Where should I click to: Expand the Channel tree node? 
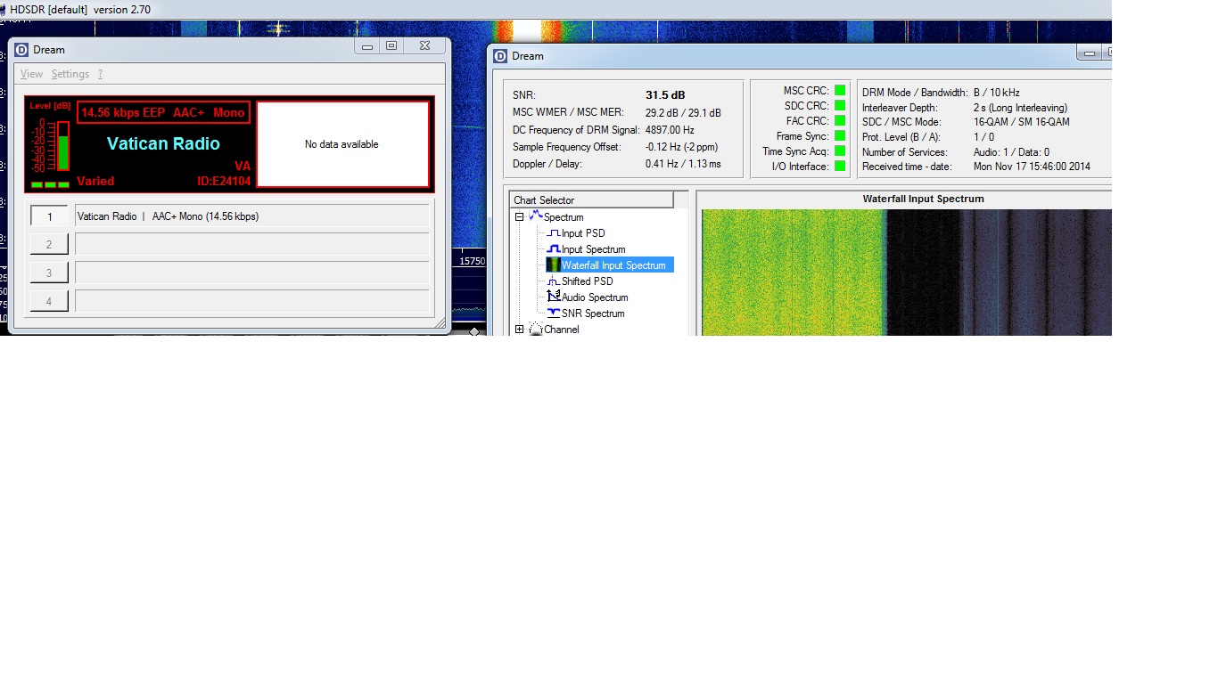(519, 330)
